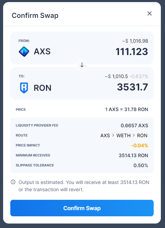Click the 0.6657 AXS fee value
The width and height of the screenshot is (165, 228).
(x=134, y=126)
